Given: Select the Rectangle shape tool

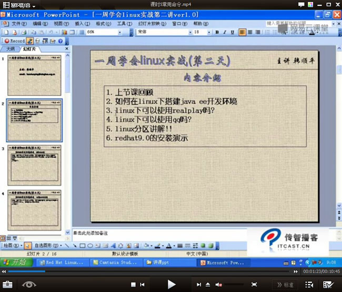Looking at the screenshot, I should [82, 246].
